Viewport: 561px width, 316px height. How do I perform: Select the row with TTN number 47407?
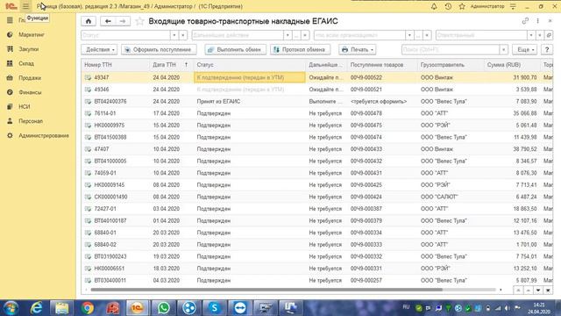316,149
